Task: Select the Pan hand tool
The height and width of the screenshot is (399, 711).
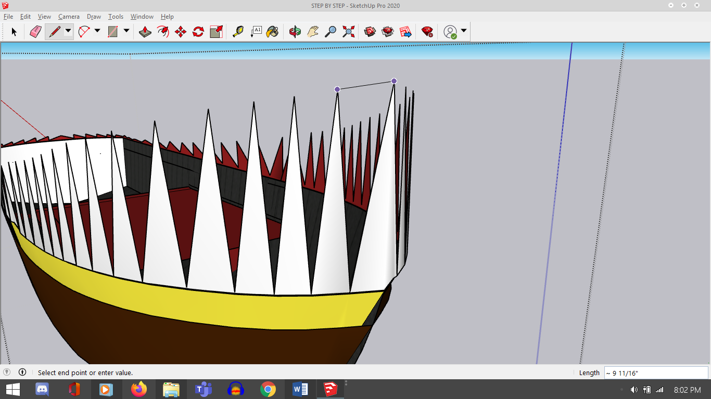Action: pyautogui.click(x=313, y=32)
